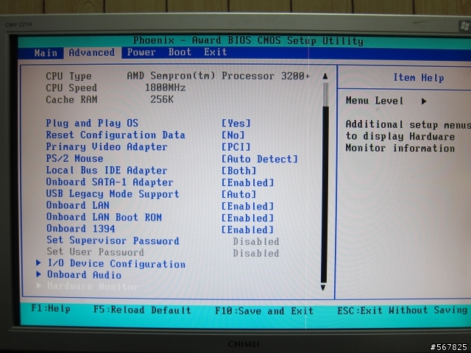Click F10:Save and Exit hint

pyautogui.click(x=264, y=310)
